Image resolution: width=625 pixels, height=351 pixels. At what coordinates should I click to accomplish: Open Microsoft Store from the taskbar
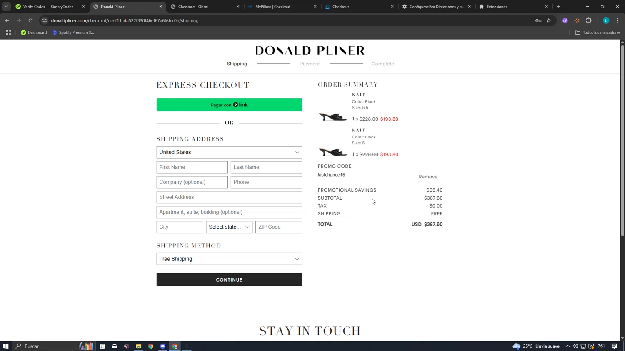102,346
